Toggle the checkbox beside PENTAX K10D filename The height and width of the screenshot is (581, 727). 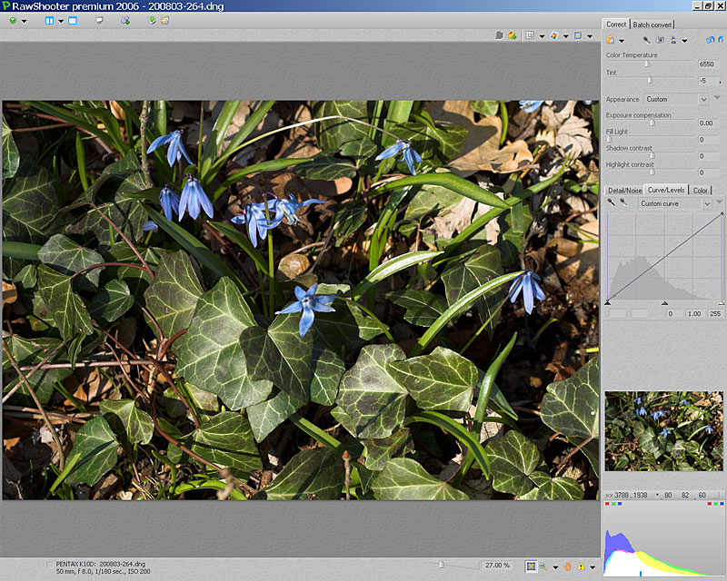click(49, 566)
